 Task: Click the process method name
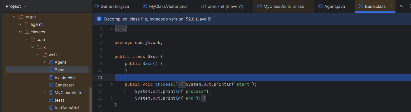pyautogui.click(x=164, y=84)
